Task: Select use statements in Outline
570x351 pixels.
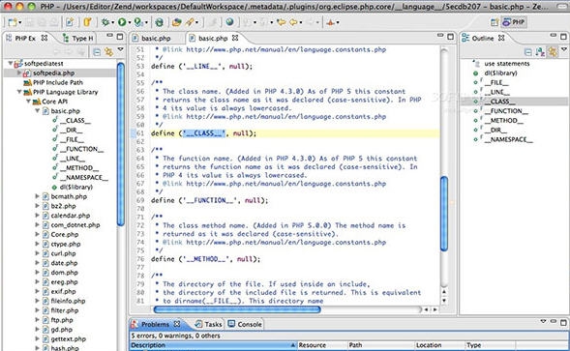Action: coord(507,64)
